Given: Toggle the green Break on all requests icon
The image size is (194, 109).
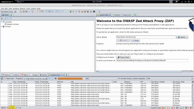Looking at the screenshot, I should tap(71, 12).
